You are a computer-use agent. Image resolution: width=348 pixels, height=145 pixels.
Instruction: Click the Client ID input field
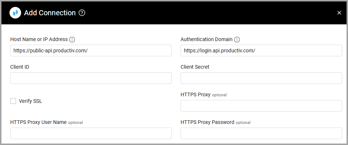[91, 78]
